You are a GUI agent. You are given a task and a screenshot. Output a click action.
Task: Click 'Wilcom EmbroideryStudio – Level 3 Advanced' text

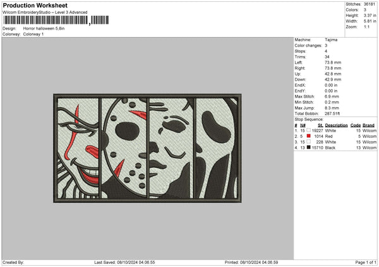pos(45,13)
